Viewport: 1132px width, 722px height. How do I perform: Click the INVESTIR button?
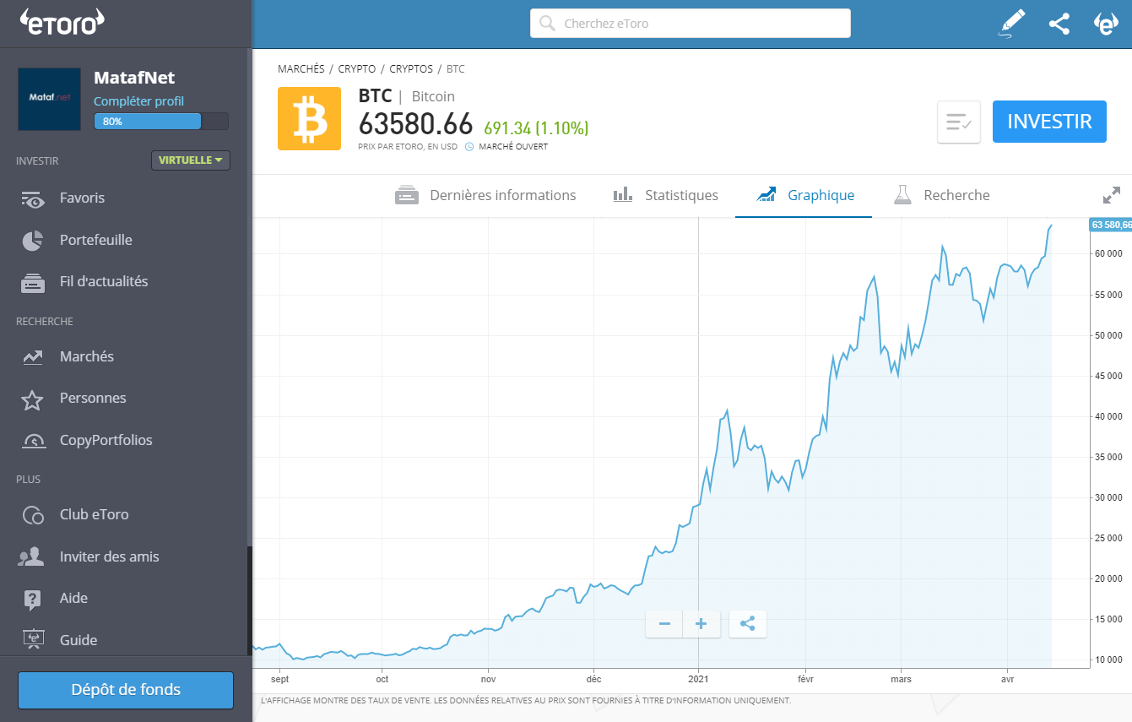click(x=1049, y=122)
